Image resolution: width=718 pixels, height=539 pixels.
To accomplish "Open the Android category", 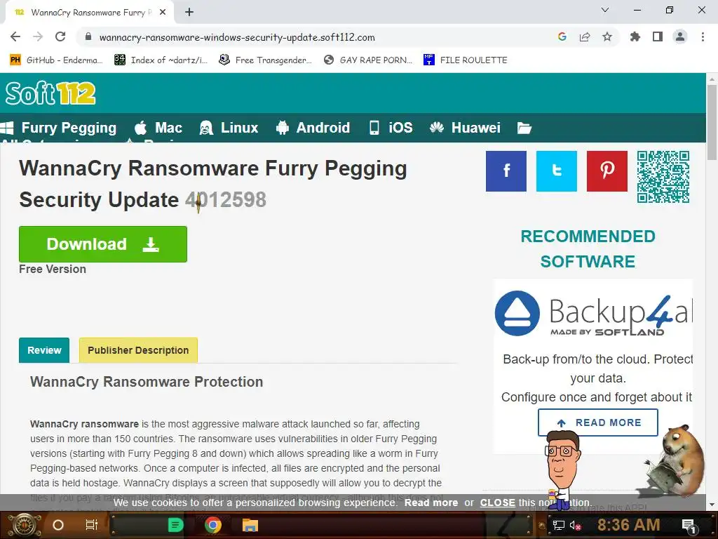I will pos(313,128).
